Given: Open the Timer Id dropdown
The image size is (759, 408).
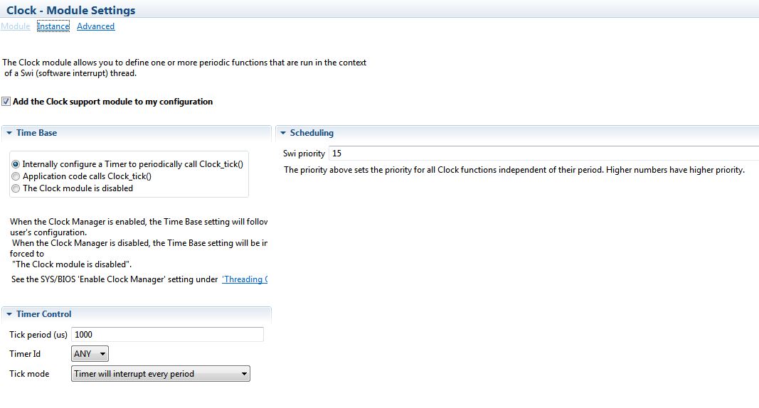Looking at the screenshot, I should (90, 353).
